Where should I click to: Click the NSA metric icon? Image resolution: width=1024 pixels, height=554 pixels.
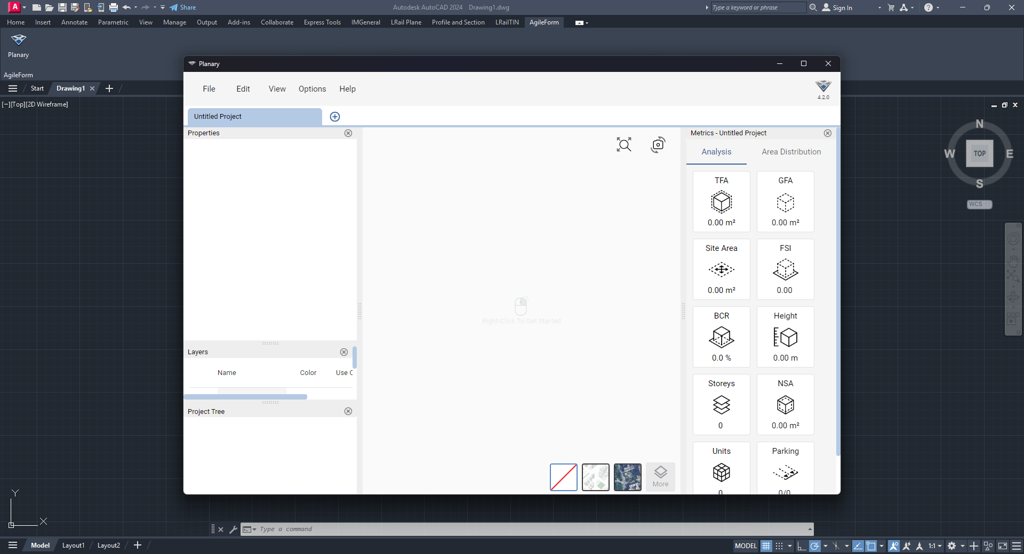coord(786,405)
